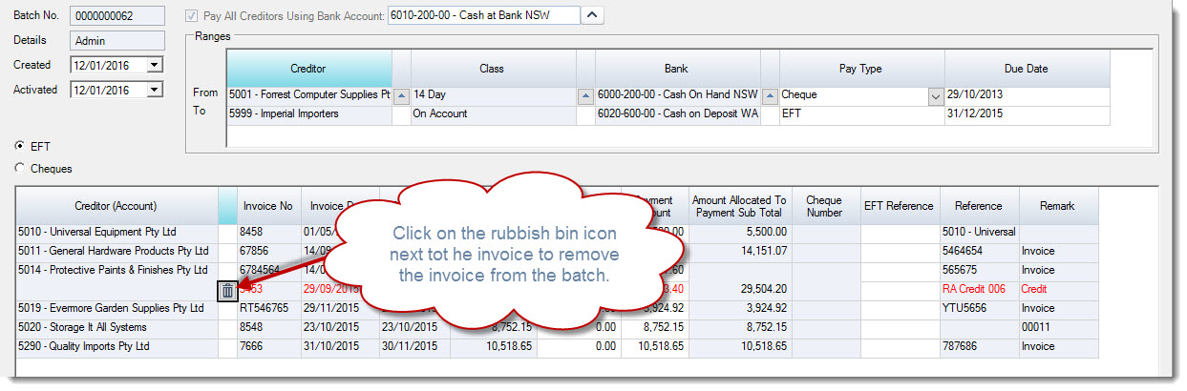Click the Remark column header

click(x=1058, y=206)
